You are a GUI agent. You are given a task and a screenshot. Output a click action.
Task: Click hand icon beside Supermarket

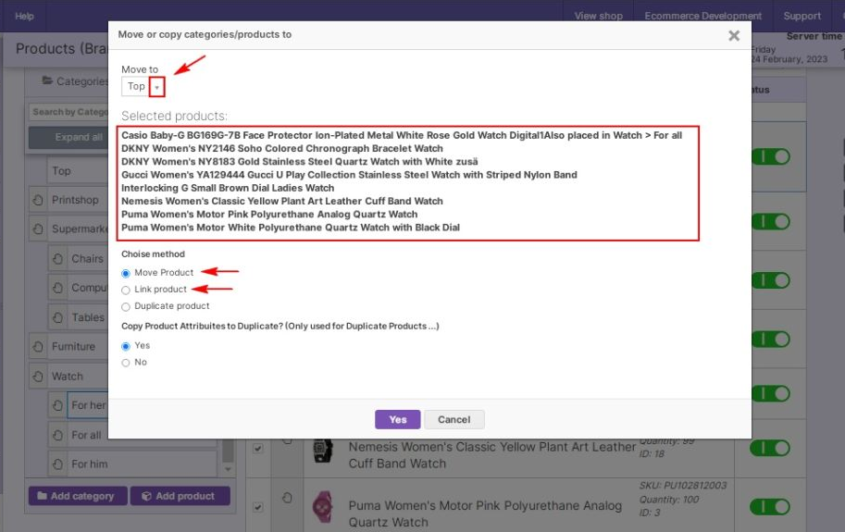pyautogui.click(x=38, y=229)
